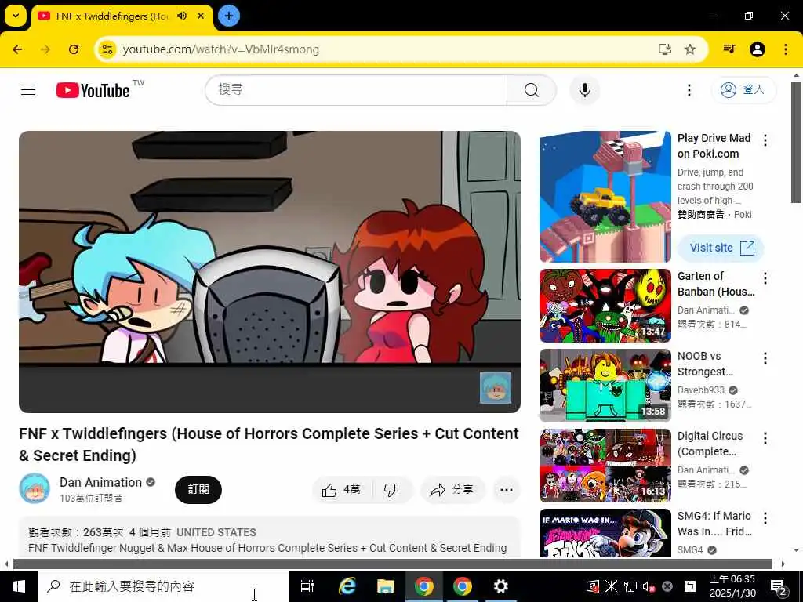803x602 pixels.
Task: Share the video using 分享 button
Action: point(452,490)
